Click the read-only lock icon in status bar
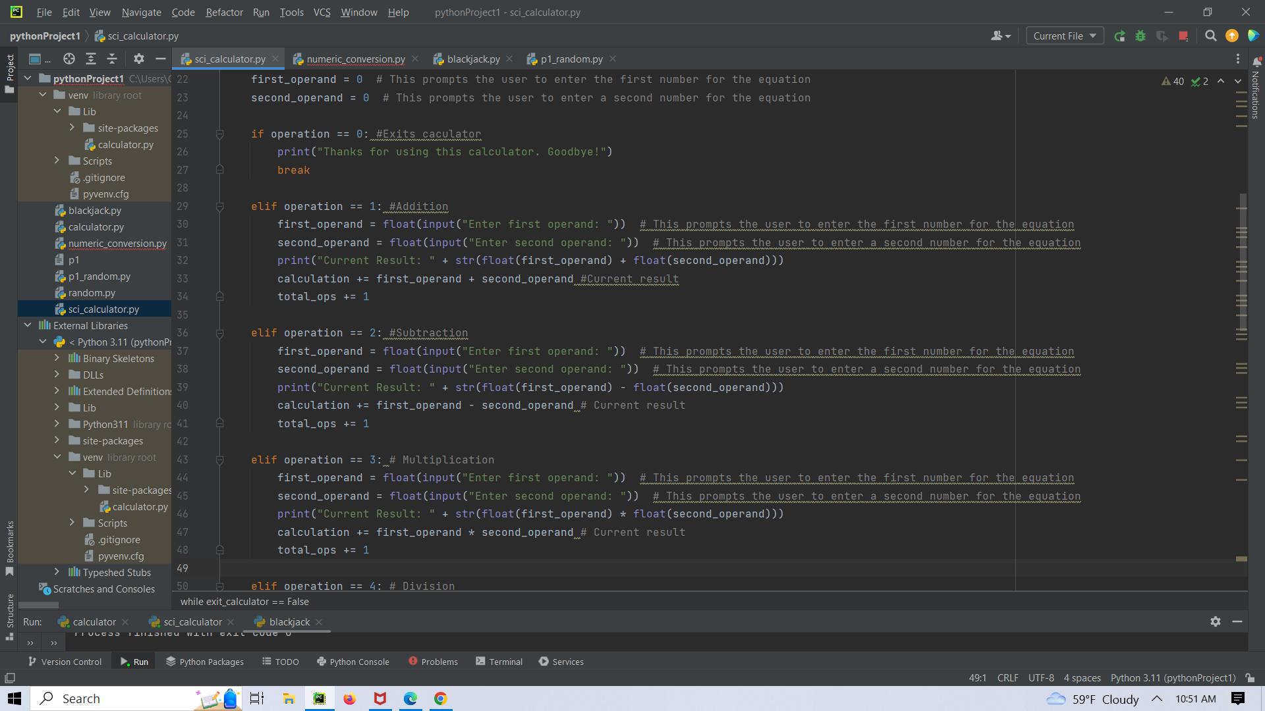Image resolution: width=1265 pixels, height=711 pixels. 1250,678
